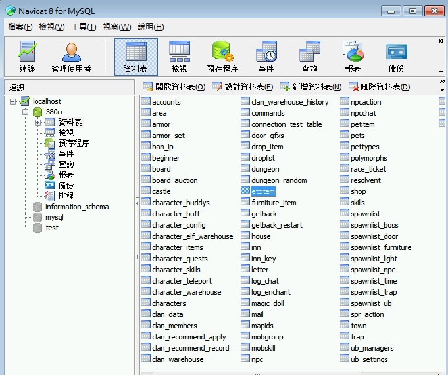The height and width of the screenshot is (375, 448).
Task: Select the ban_ip table
Action: pos(162,147)
